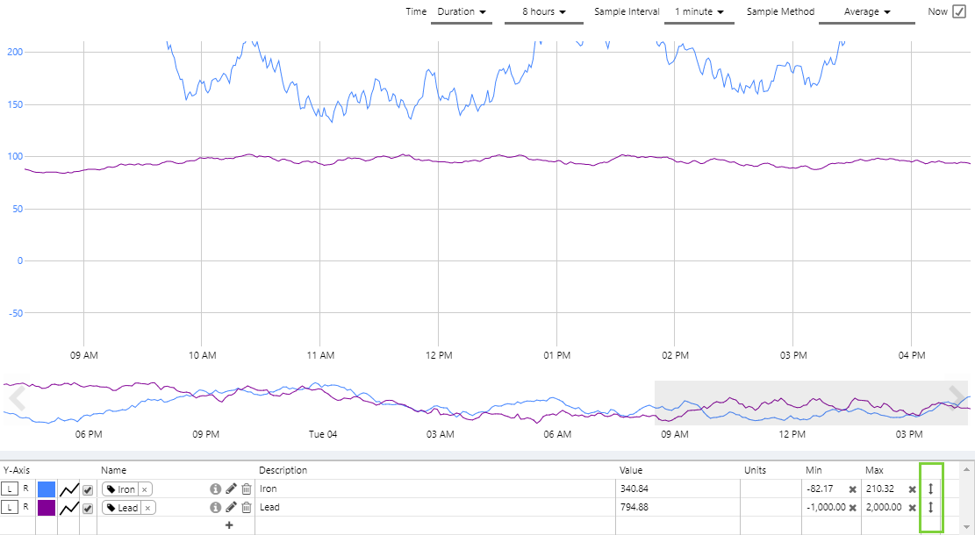Auto-scale the Iron axis range
Viewport: 975px width, 535px height.
point(930,489)
